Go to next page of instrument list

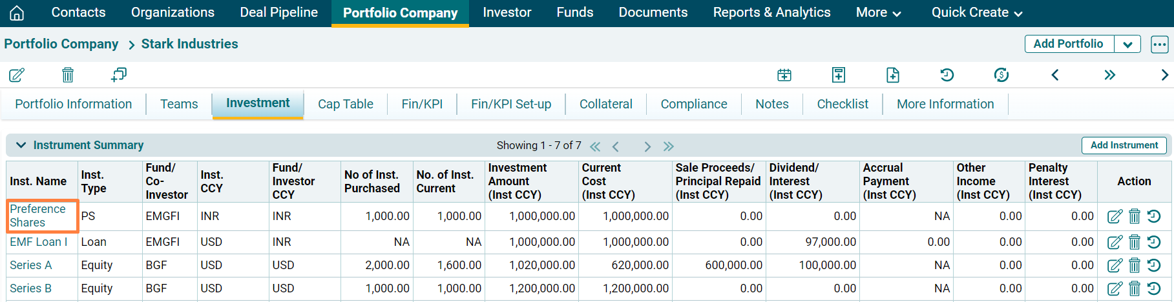[x=647, y=146]
